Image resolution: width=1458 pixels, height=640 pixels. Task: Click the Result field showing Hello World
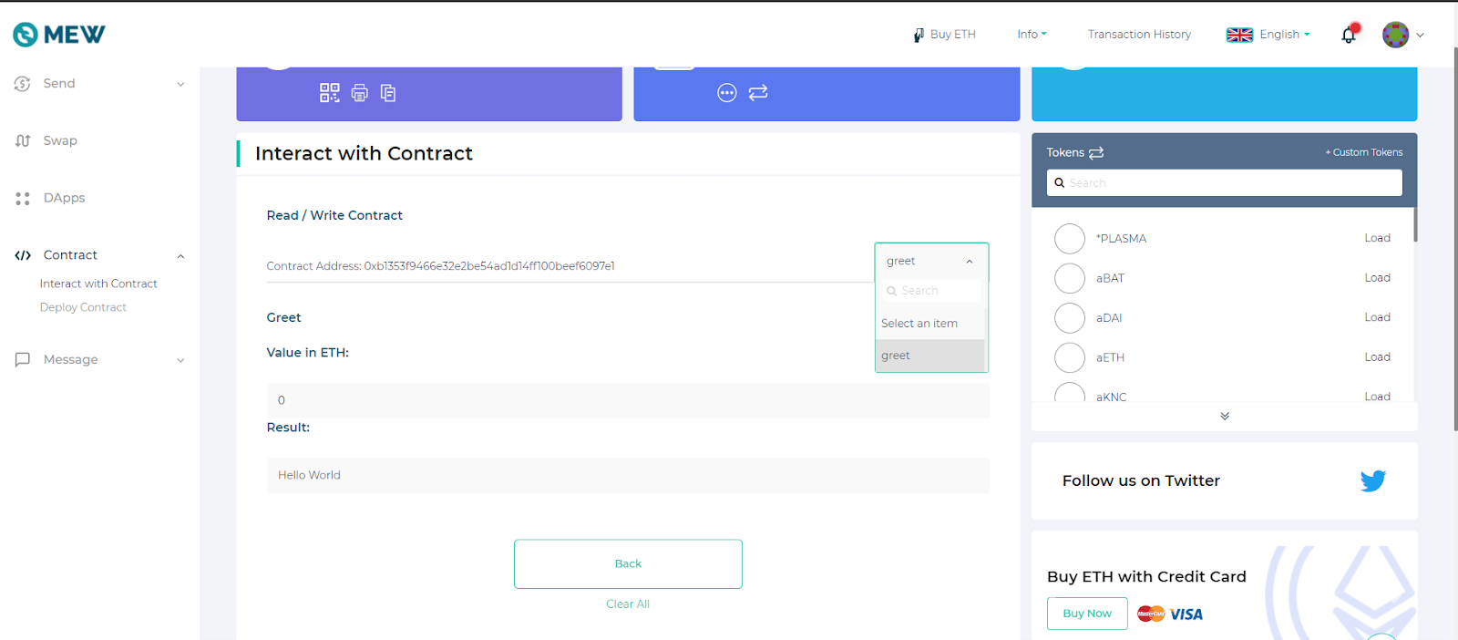(x=628, y=475)
